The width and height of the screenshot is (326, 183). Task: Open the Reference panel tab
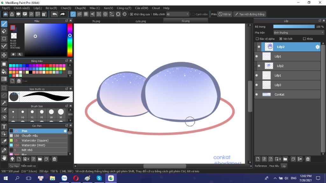[261, 166]
